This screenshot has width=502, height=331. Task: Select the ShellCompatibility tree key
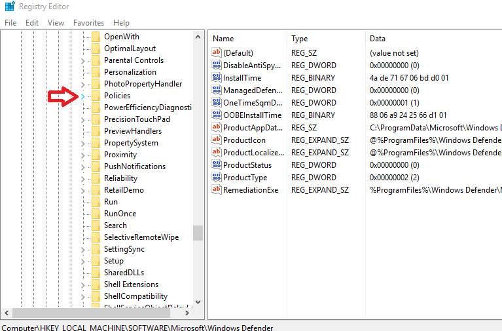135,296
